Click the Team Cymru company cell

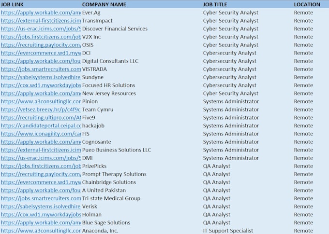tap(98, 110)
